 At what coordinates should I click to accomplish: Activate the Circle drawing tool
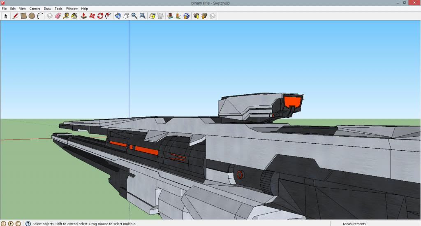pos(32,16)
